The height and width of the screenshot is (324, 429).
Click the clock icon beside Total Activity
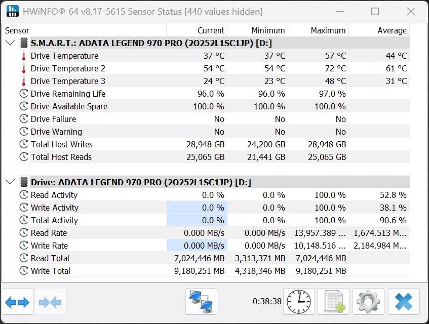point(24,220)
